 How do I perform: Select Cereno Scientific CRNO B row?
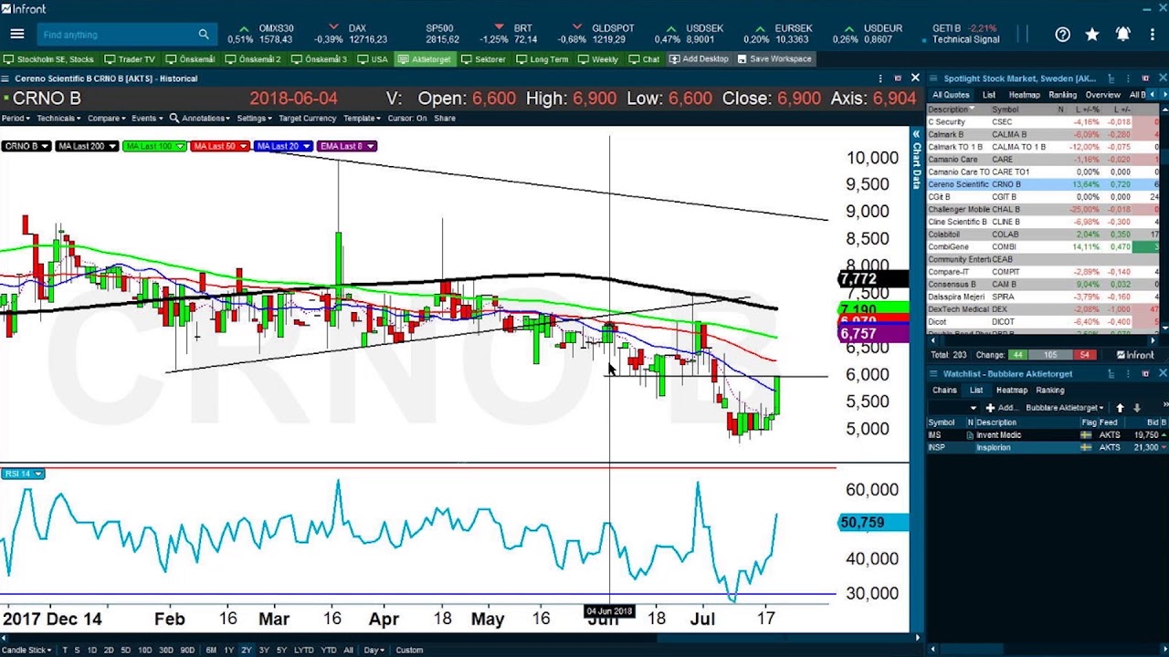[x=1042, y=184]
